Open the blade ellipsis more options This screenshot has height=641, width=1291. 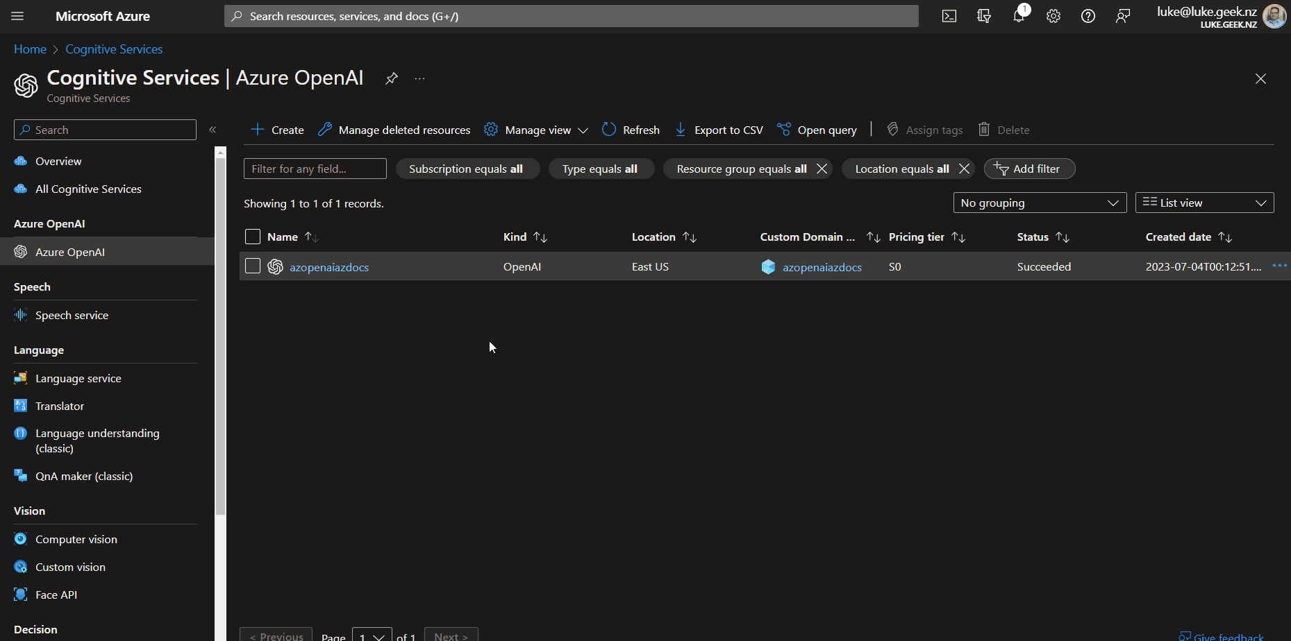click(x=419, y=78)
